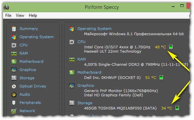The image size is (194, 120).
Task: Open the RAM heading link in summary
Action: [81, 59]
